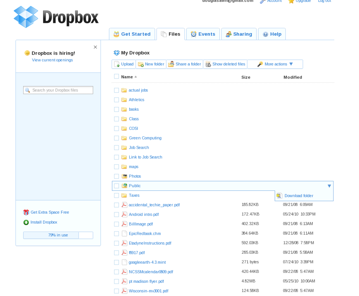
Task: Dismiss the Dropbox is hiring notice
Action: (x=95, y=47)
